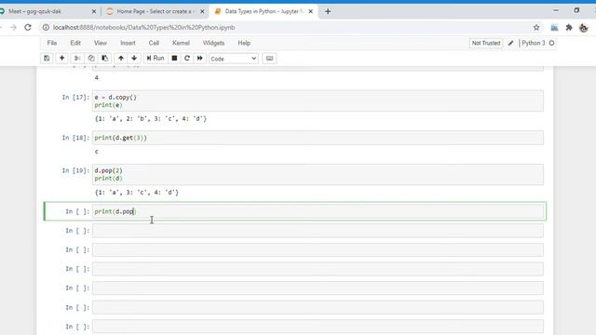
Task: Open the Help menu
Action: point(244,43)
